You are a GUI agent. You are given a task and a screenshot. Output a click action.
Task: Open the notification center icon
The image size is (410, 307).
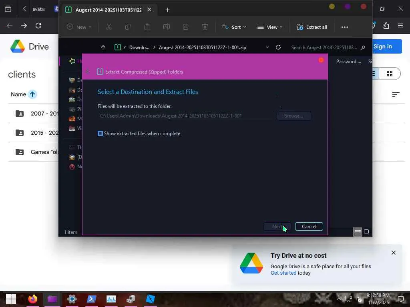coord(400,299)
